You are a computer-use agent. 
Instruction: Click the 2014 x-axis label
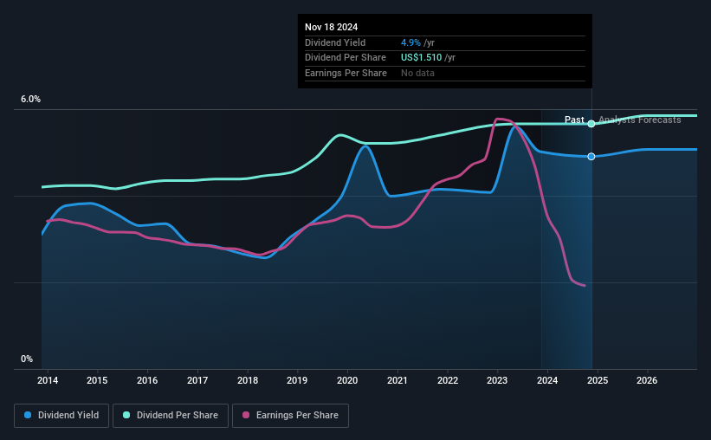click(48, 380)
